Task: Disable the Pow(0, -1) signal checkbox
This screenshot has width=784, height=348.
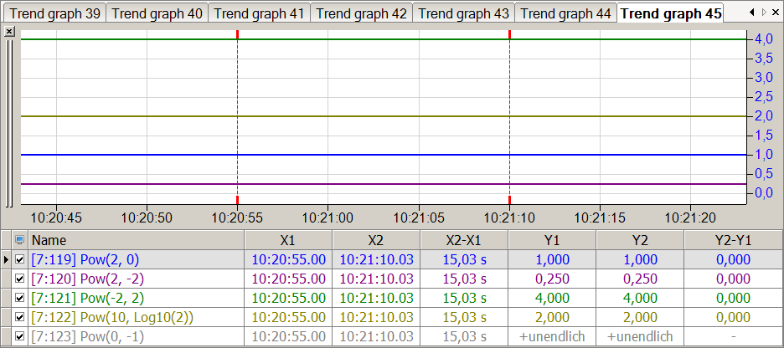Action: [x=19, y=336]
